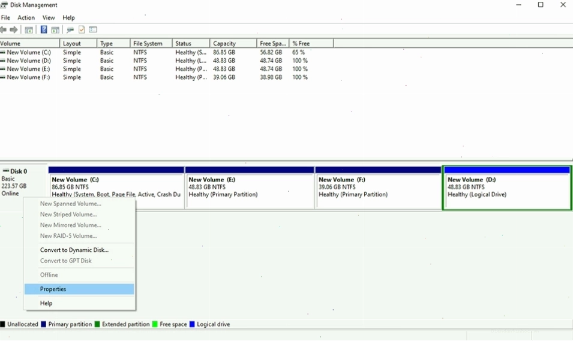Maximize the Disk Management window
The image size is (573, 341).
[541, 5]
